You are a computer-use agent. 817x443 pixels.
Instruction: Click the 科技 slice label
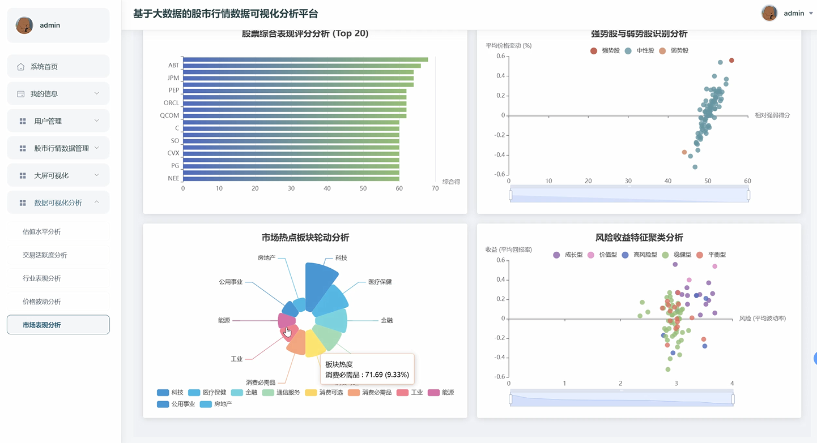click(x=341, y=258)
